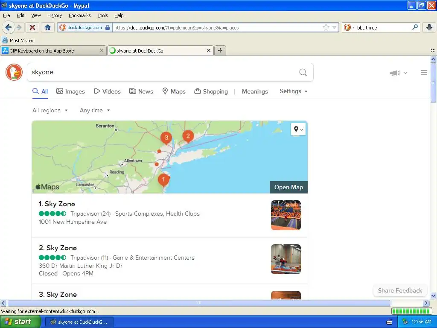Image resolution: width=437 pixels, height=328 pixels.
Task: Click the Open Map button
Action: point(288,187)
